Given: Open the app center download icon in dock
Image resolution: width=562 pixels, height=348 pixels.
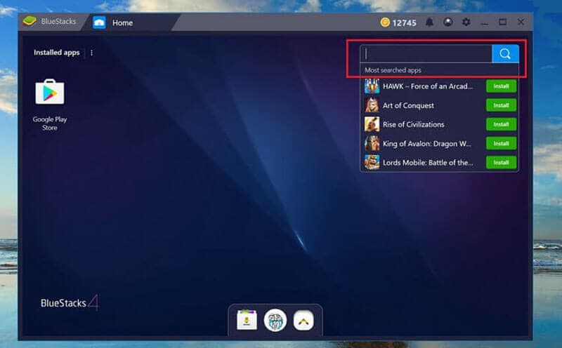Looking at the screenshot, I should (x=247, y=320).
